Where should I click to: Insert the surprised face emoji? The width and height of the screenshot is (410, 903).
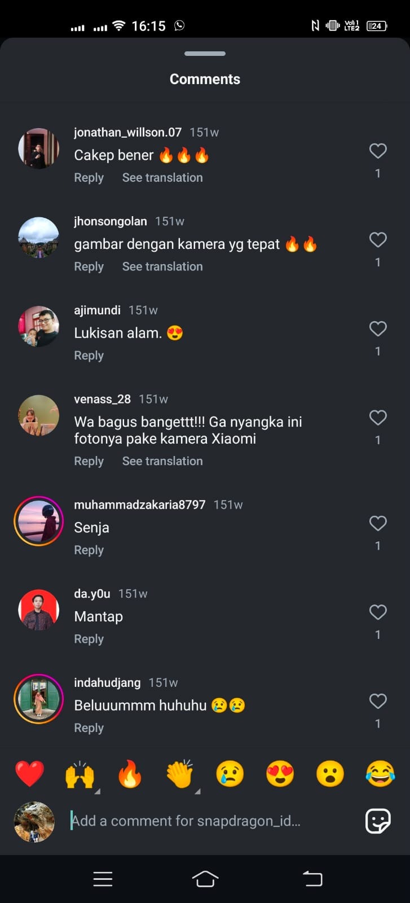(330, 773)
